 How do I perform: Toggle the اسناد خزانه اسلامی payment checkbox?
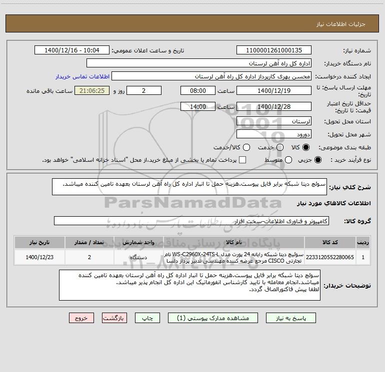pos(242,160)
